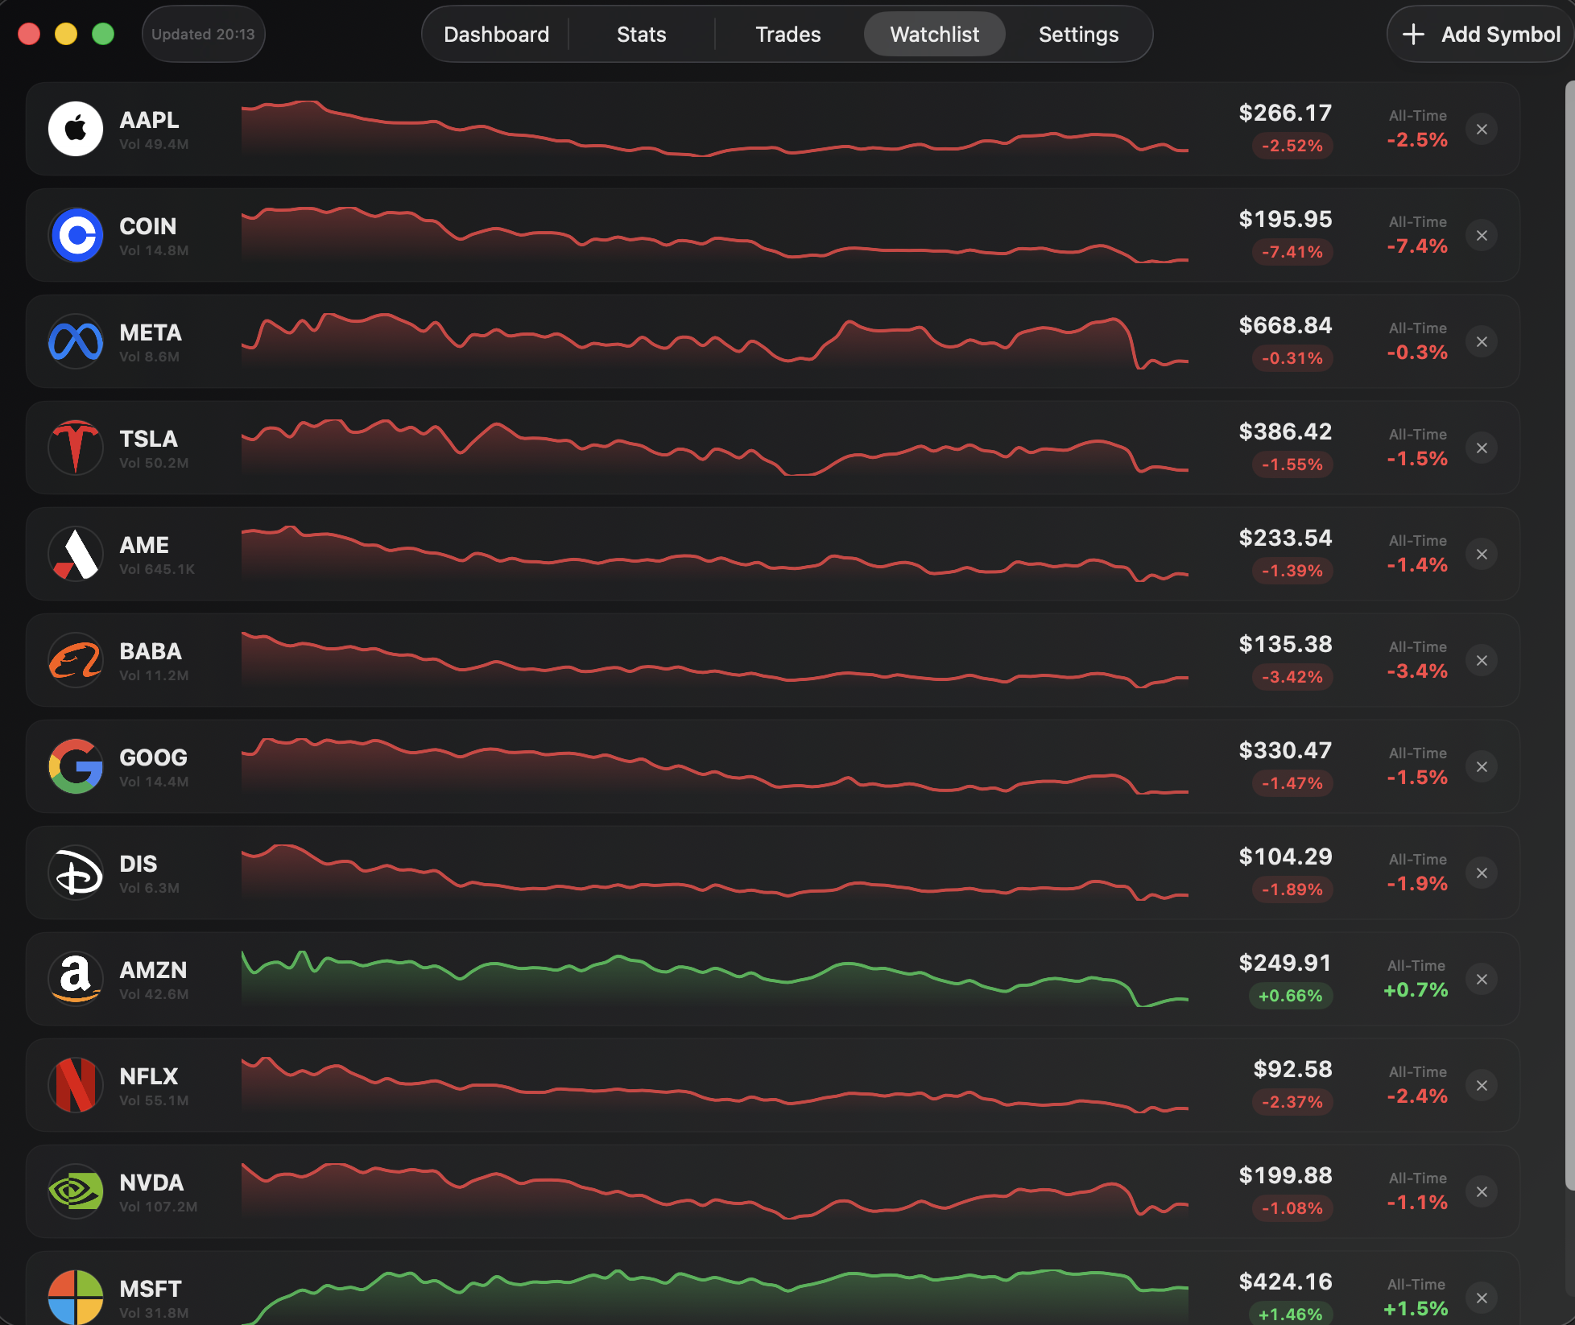Remove TSLA from the watchlist
This screenshot has height=1325, width=1575.
click(1482, 448)
